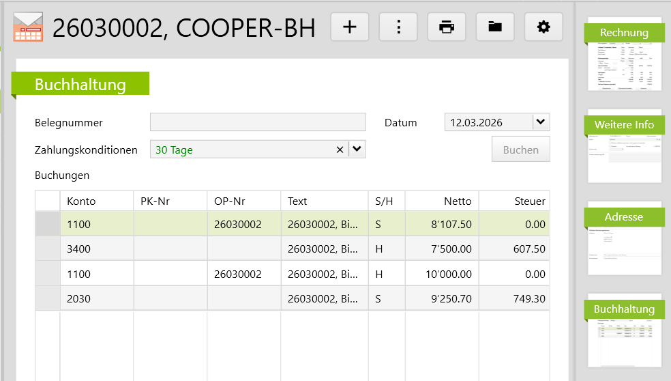Click the Buchen button
This screenshot has width=671, height=381.
(520, 150)
